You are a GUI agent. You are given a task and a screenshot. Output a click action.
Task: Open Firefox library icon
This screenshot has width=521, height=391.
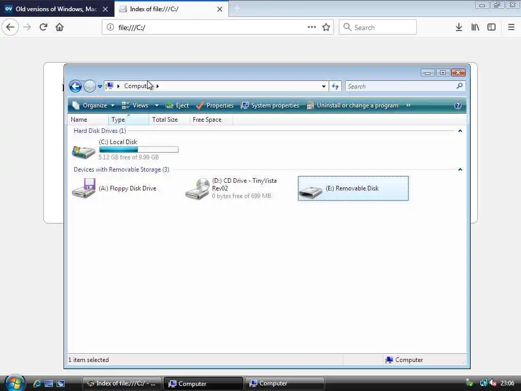(x=475, y=27)
